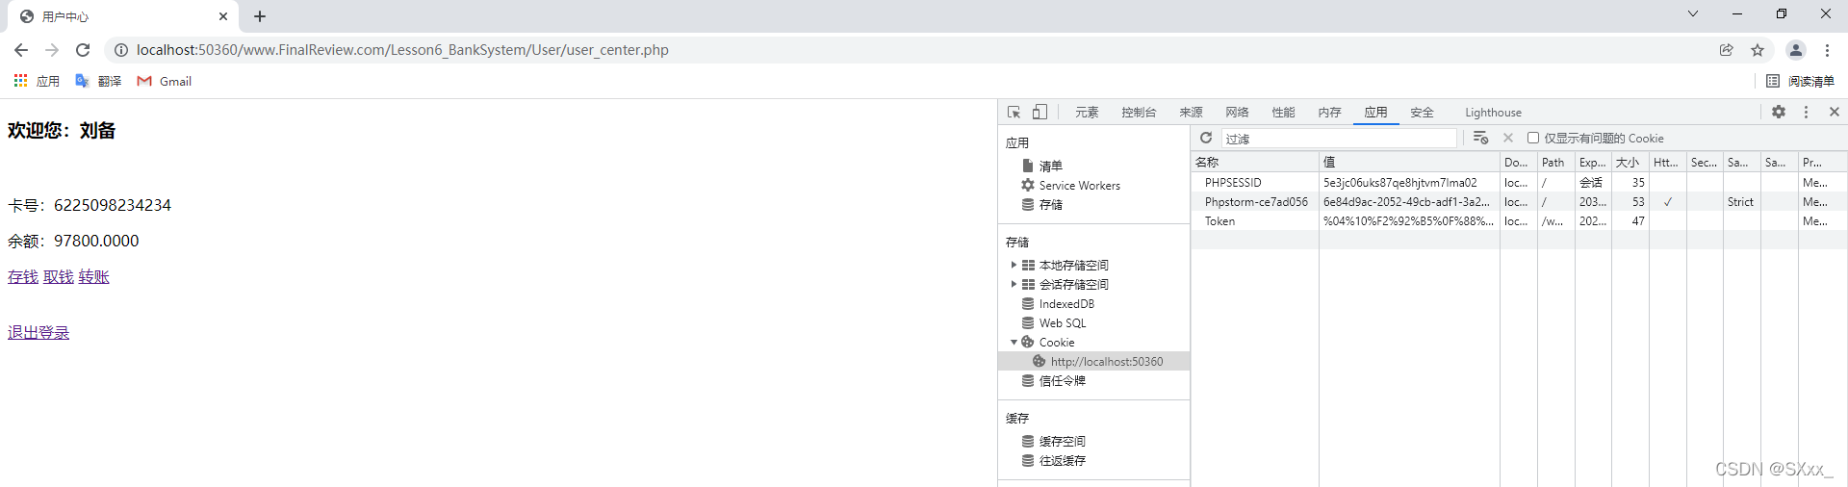
Task: Open the apps shortcut in bookmarks bar
Action: point(37,81)
